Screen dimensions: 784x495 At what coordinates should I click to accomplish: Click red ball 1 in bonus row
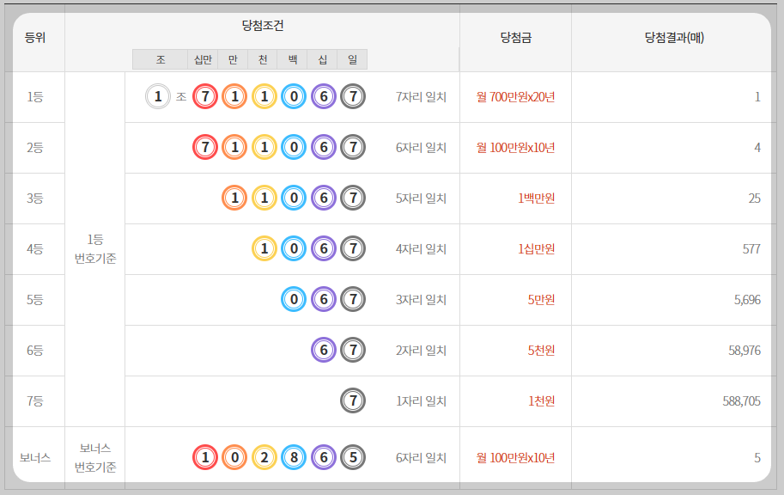tap(205, 457)
